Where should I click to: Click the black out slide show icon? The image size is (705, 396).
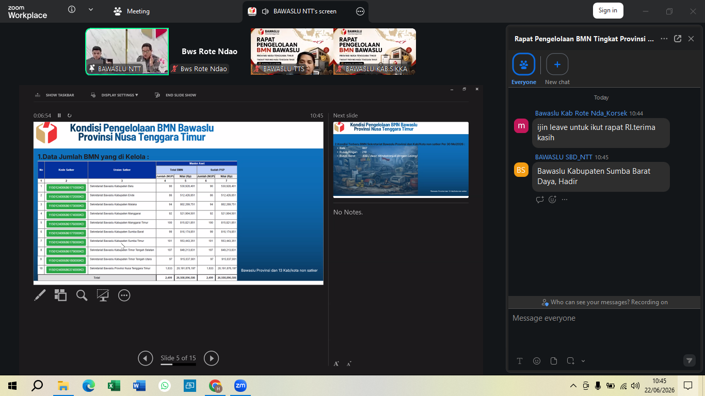(x=103, y=295)
